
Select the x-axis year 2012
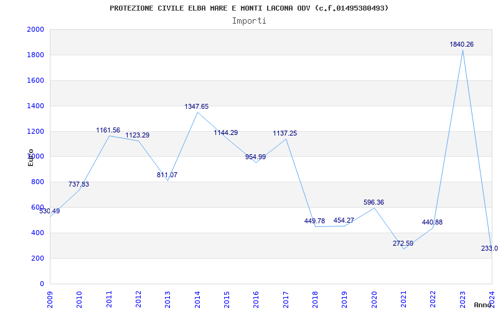point(138,300)
